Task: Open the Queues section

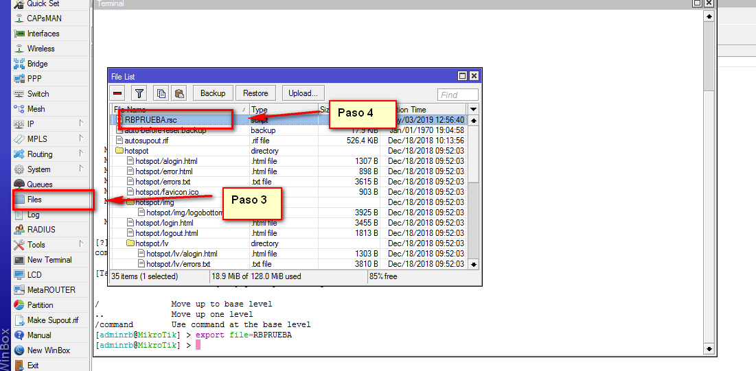Action: [x=39, y=184]
